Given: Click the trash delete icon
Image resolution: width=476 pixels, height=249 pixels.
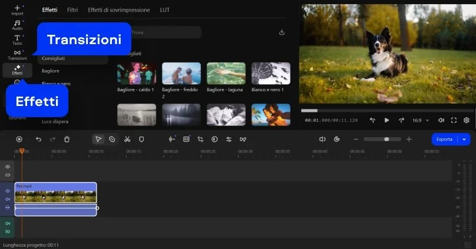Looking at the screenshot, I should [67, 139].
